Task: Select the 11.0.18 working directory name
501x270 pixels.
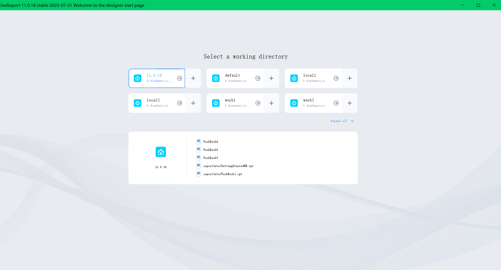Action: coord(154,75)
